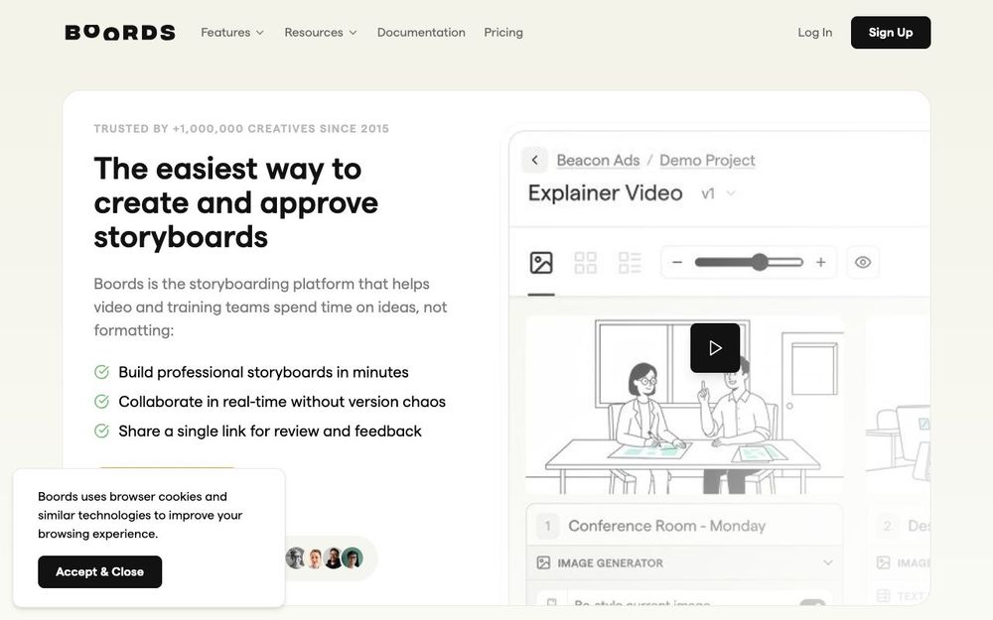Click the frame number 1 badge
The height and width of the screenshot is (620, 993).
tap(548, 526)
